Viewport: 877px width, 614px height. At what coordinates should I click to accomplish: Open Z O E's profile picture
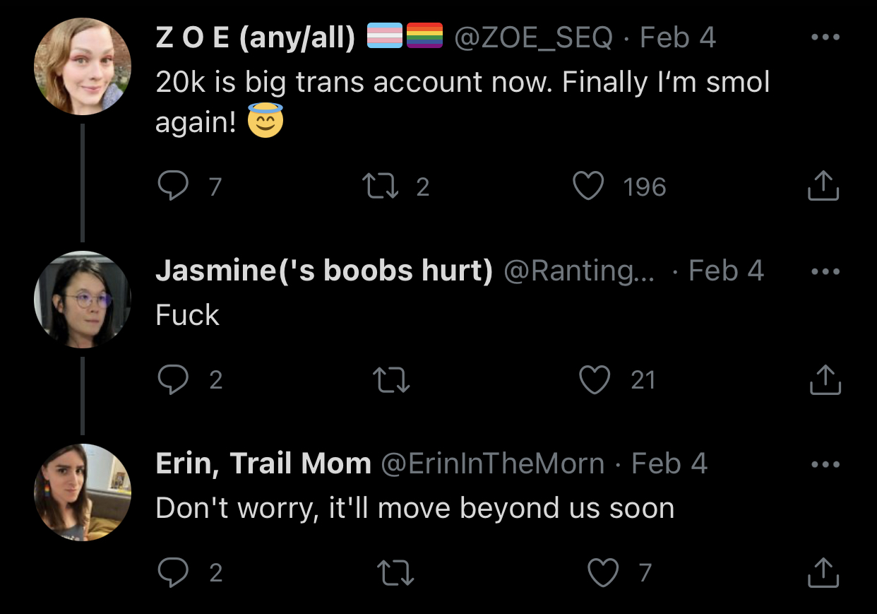[x=83, y=67]
